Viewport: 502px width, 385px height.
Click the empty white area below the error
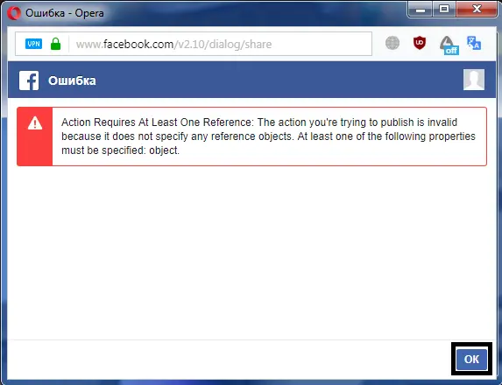(x=251, y=253)
